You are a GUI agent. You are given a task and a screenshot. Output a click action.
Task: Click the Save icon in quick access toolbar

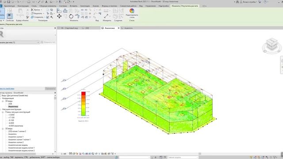point(8,2)
